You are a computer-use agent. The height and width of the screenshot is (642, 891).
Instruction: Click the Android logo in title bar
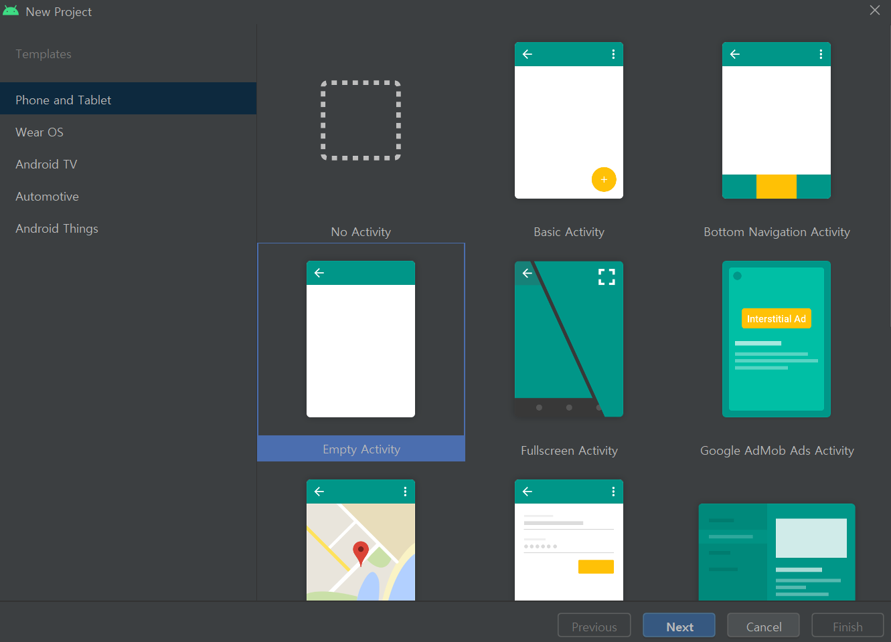point(11,11)
